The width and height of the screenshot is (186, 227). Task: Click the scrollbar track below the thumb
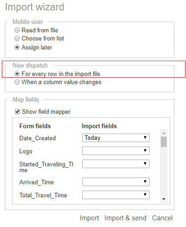(x=164, y=172)
